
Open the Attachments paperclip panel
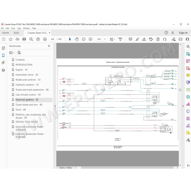pos(3,62)
